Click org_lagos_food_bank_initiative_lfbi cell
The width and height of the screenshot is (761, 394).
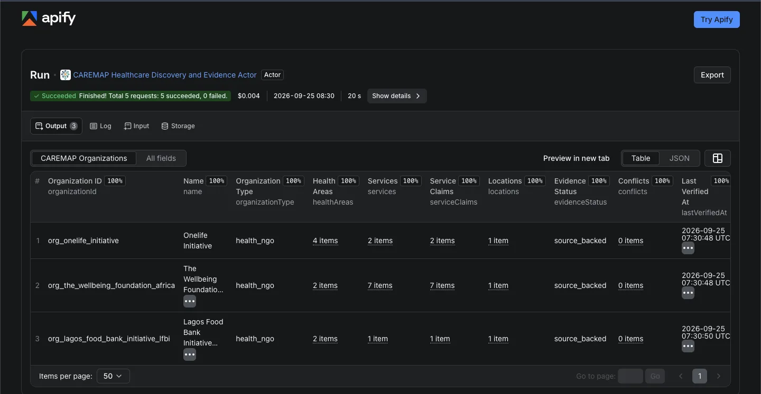[109, 339]
